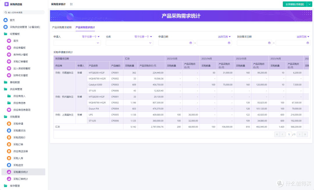
Task: Open 申请日期 选择范围 dropdown
Action: [x=224, y=37]
